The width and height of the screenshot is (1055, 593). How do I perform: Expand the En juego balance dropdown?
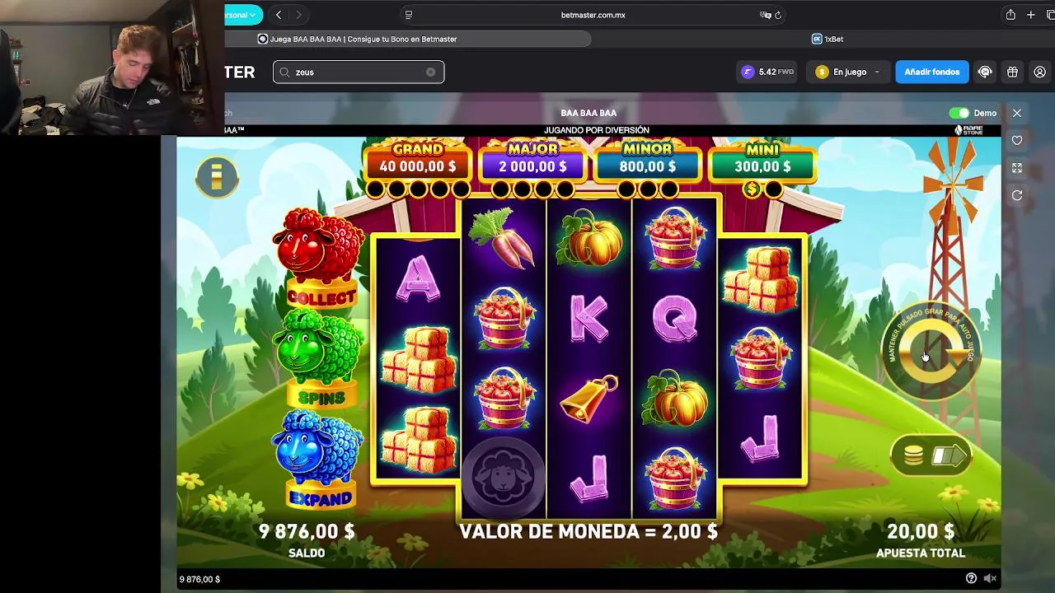click(848, 72)
